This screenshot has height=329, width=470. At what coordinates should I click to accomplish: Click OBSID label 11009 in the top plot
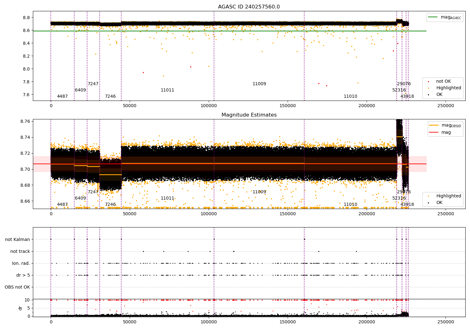(x=259, y=84)
